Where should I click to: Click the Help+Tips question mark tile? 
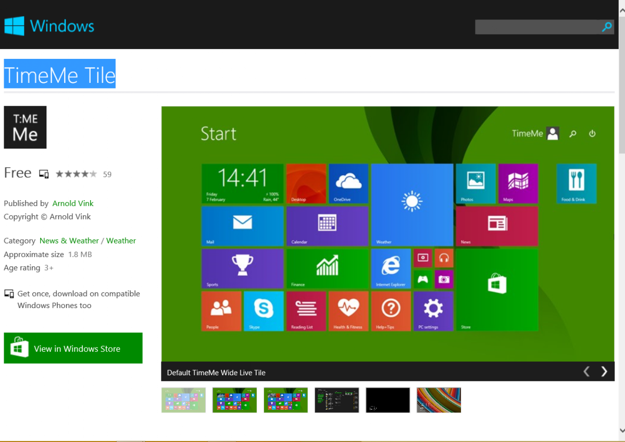(391, 311)
